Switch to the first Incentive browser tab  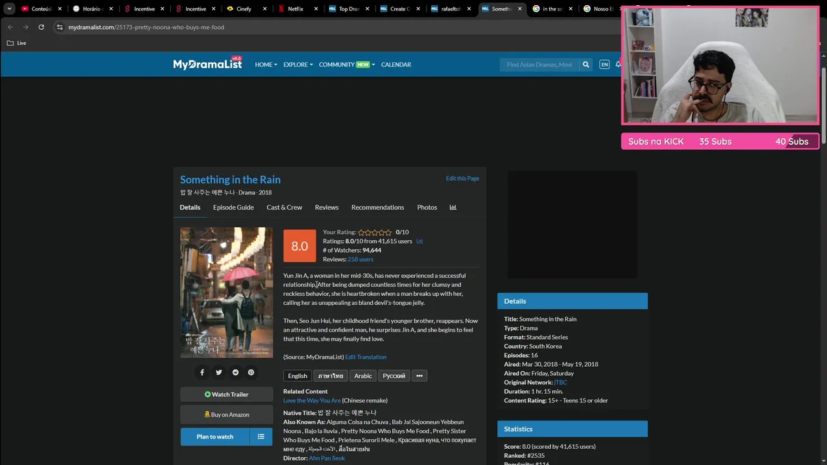tap(143, 9)
